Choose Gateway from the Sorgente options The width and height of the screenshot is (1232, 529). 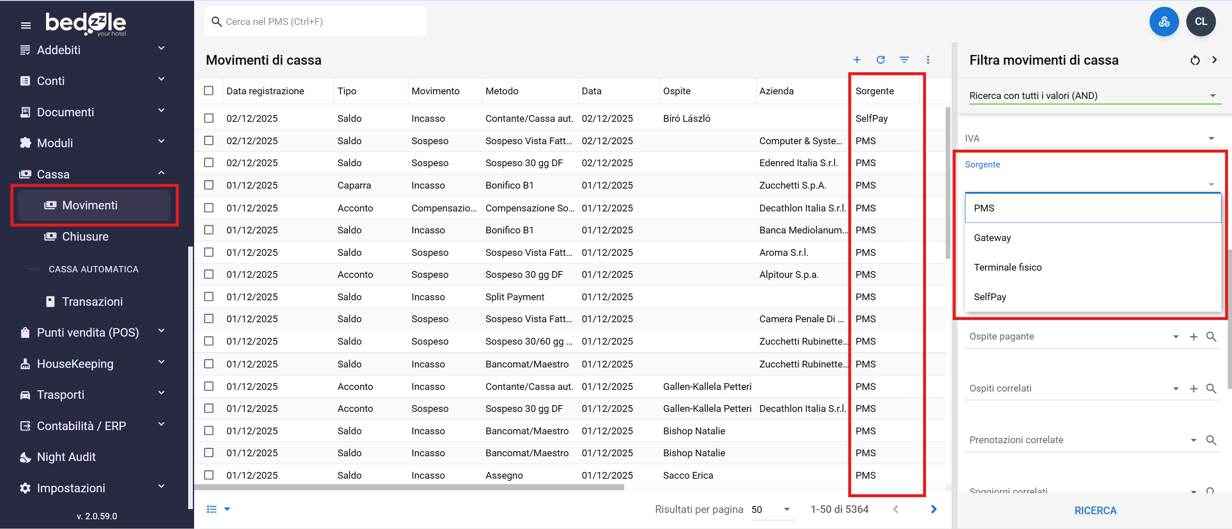coord(992,238)
